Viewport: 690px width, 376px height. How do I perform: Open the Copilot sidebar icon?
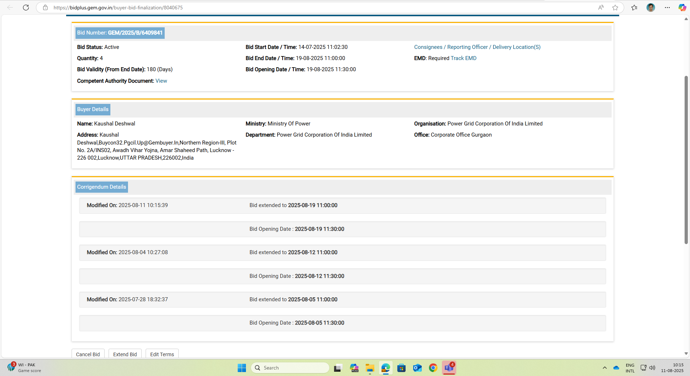click(x=682, y=8)
